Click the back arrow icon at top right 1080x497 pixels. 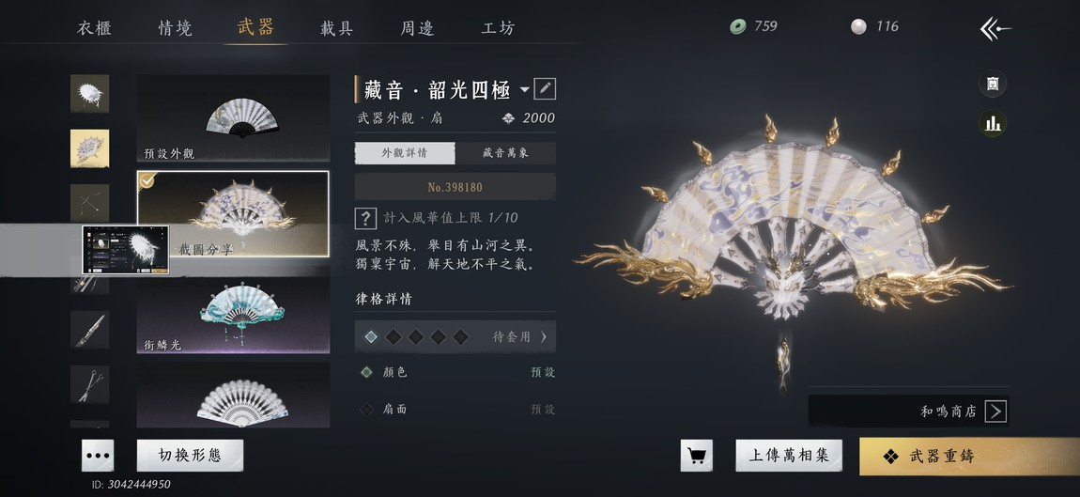[995, 28]
